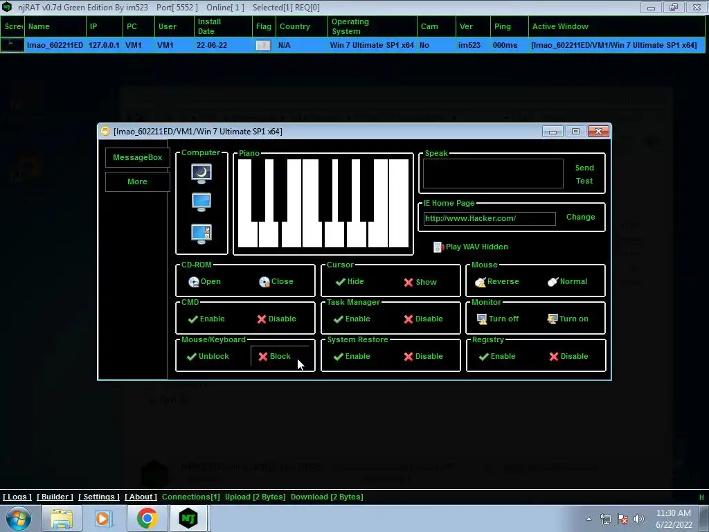Image resolution: width=709 pixels, height=532 pixels.
Task: Click the 'Download [2 Bytes]' status text
Action: tap(327, 497)
